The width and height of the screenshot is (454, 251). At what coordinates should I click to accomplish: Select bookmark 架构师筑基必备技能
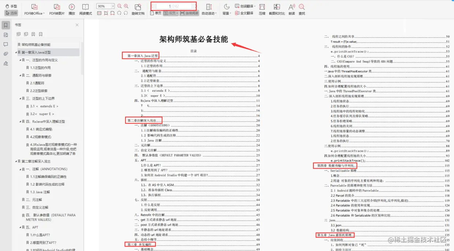click(36, 45)
